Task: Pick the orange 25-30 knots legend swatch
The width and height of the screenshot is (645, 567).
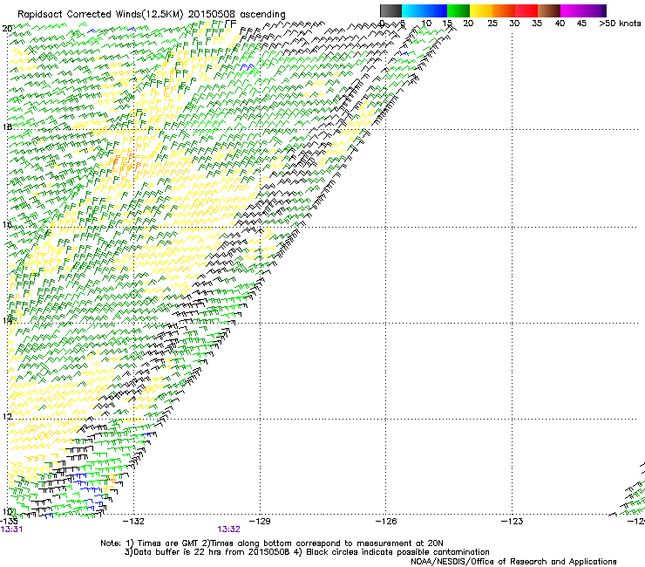Action: tap(504, 10)
